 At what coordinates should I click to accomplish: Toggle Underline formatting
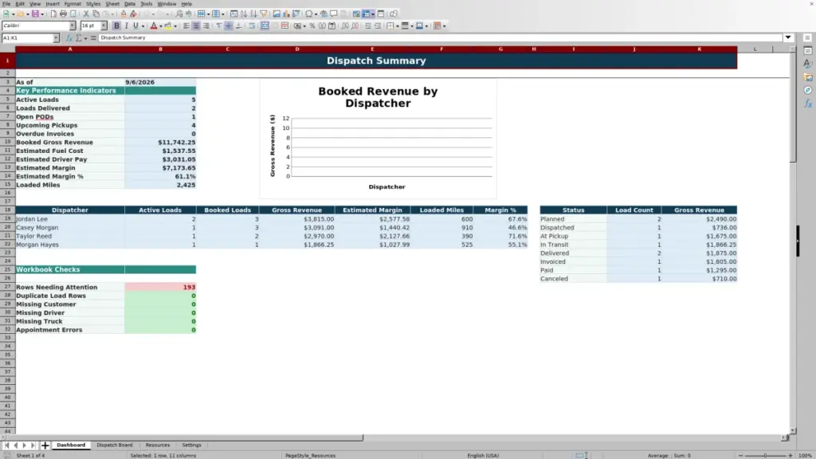[x=135, y=25]
